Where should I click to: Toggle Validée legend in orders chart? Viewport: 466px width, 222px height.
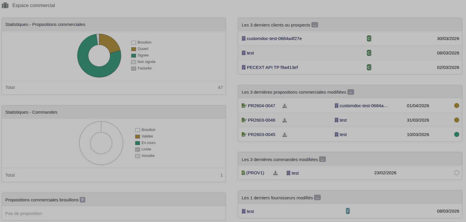144,136
